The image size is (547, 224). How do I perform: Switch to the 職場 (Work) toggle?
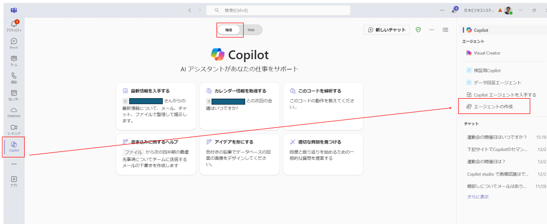[229, 30]
